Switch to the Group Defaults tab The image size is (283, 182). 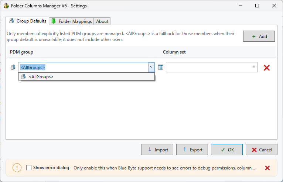click(x=27, y=21)
